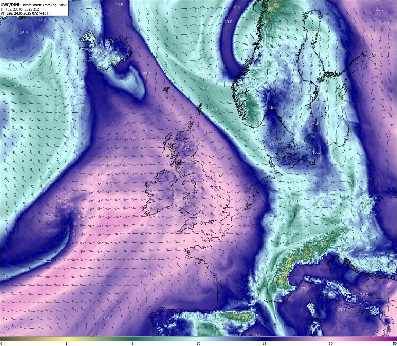The width and height of the screenshot is (397, 346).
Task: Click the 23.3 value label
Action: point(341,310)
